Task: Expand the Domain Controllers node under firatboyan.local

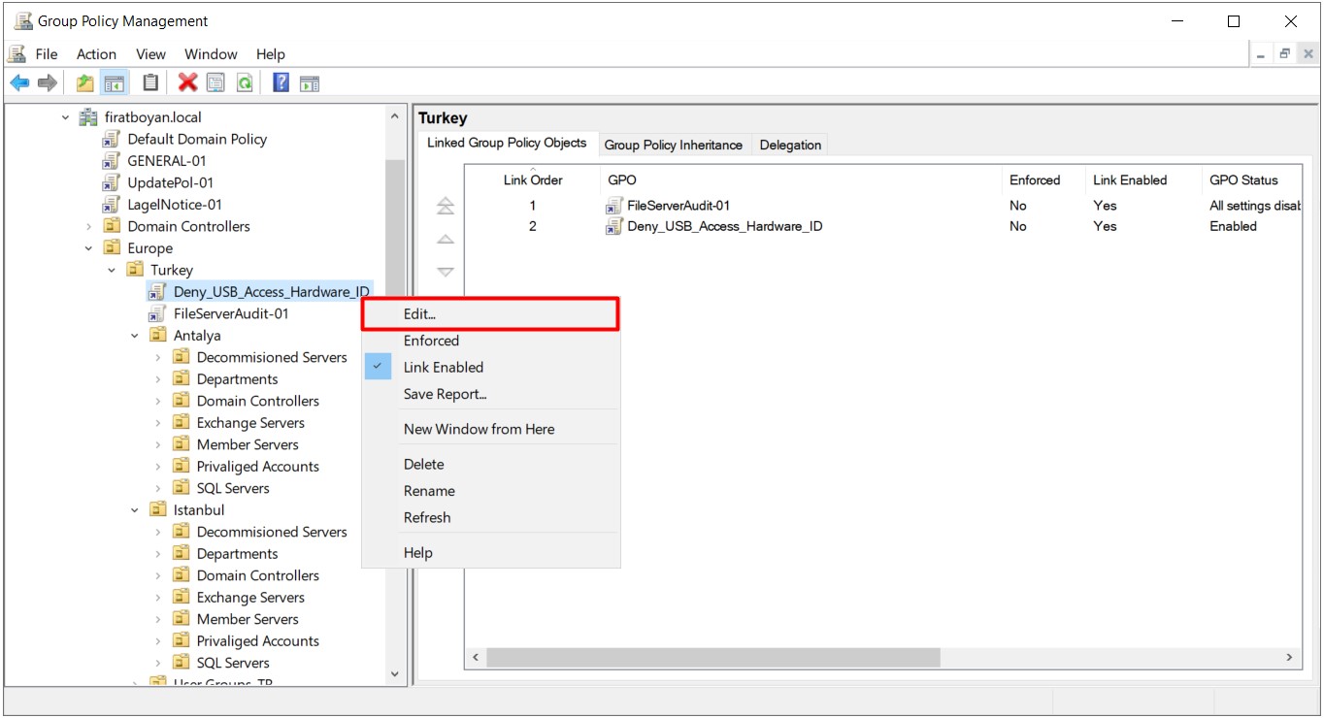Action: tap(89, 227)
